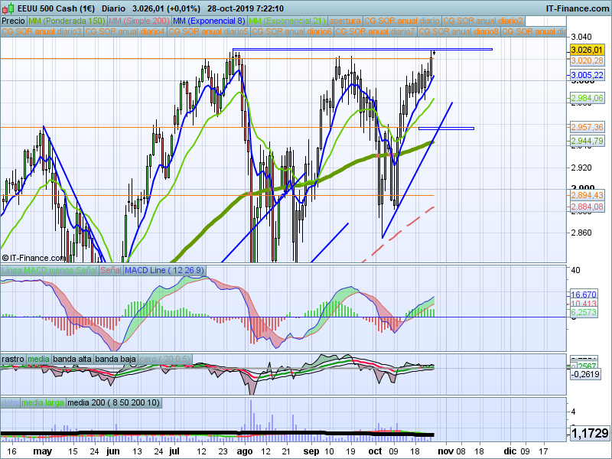Open the Diario timeframe selector
Screen dimensions: 612x459
pos(114,8)
